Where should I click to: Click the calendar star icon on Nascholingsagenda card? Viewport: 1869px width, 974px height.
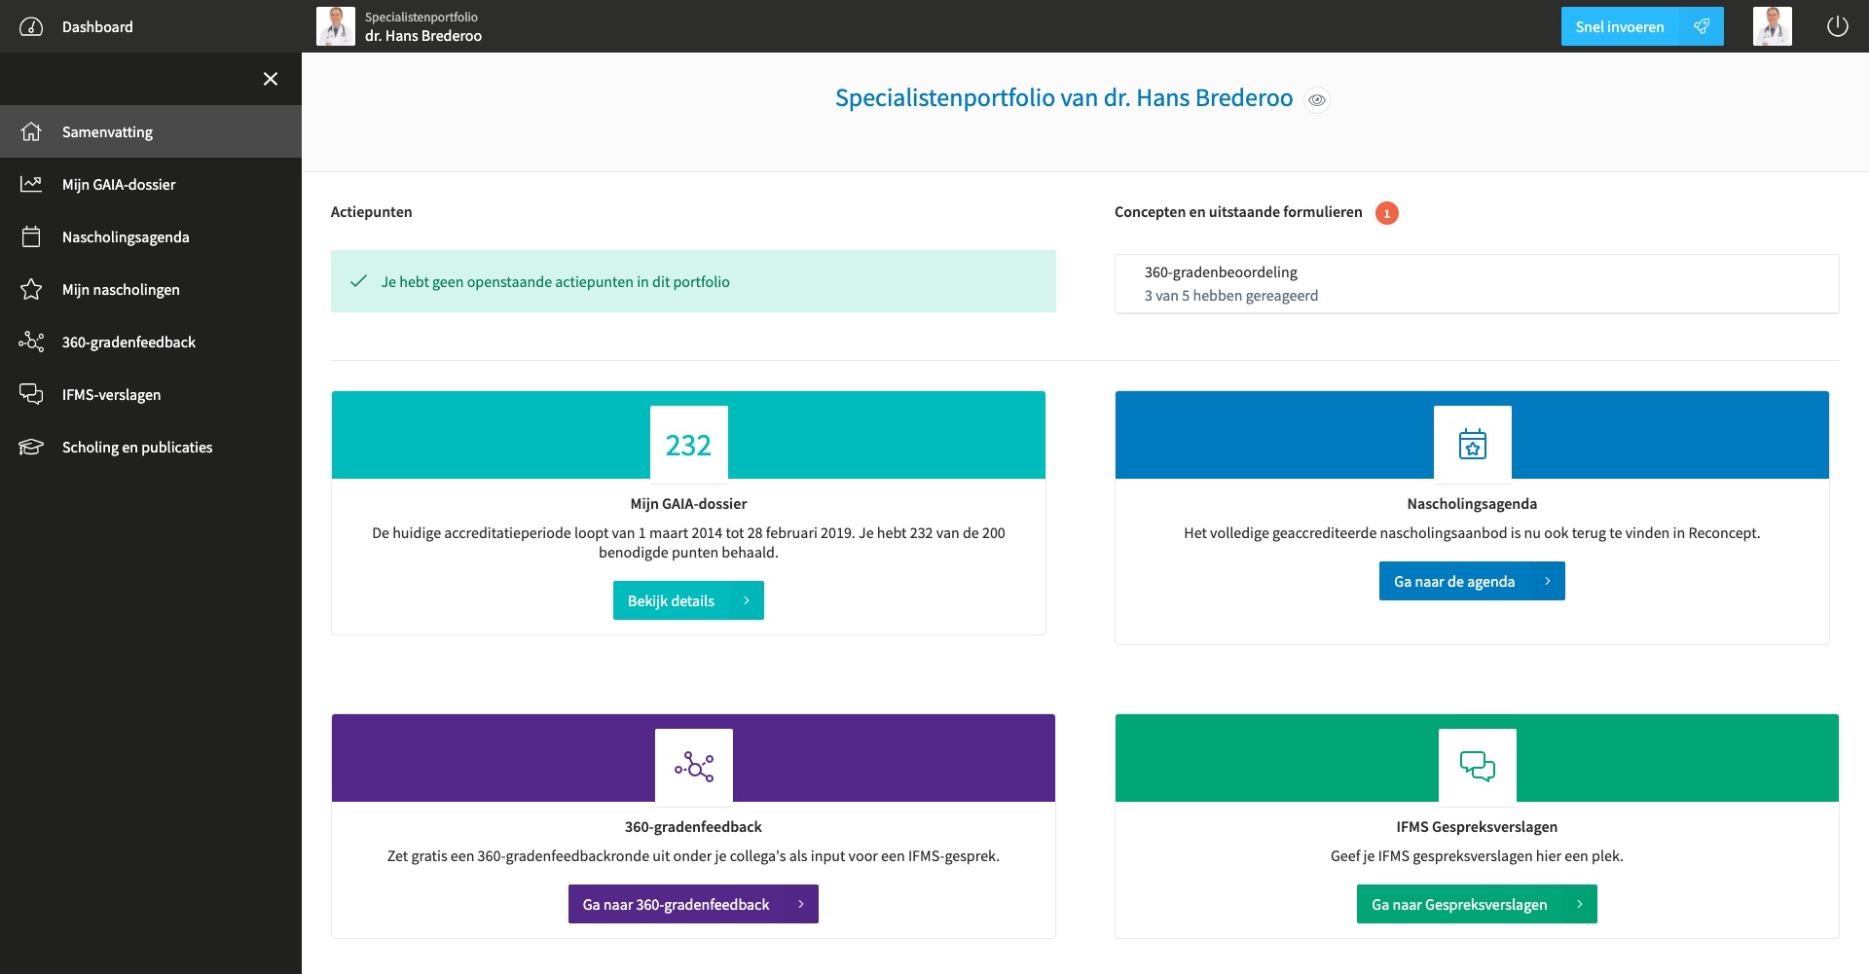[x=1472, y=445]
